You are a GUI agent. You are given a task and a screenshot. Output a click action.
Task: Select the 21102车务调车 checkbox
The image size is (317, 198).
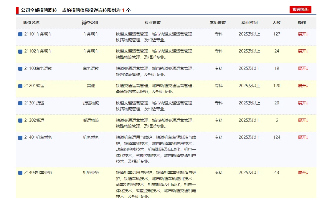click(x=20, y=51)
